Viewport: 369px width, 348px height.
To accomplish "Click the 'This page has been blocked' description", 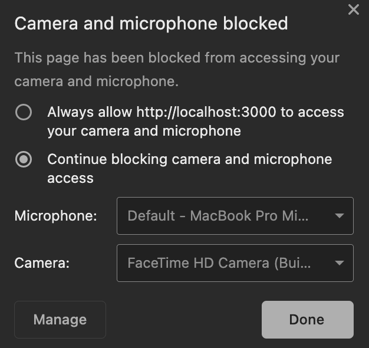I will [x=177, y=70].
